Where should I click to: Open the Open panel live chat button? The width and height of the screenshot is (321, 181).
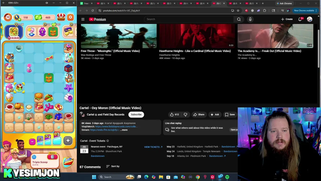tap(234, 130)
